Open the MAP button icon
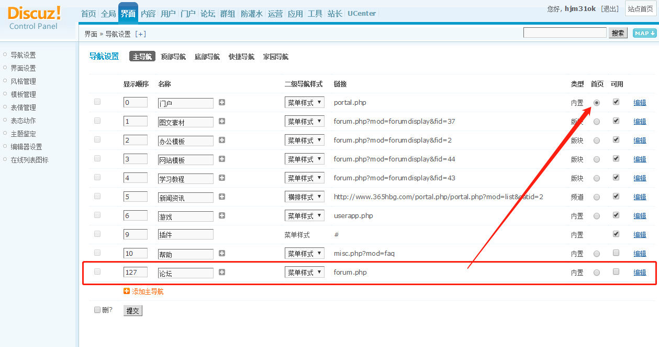The image size is (659, 347). point(644,33)
